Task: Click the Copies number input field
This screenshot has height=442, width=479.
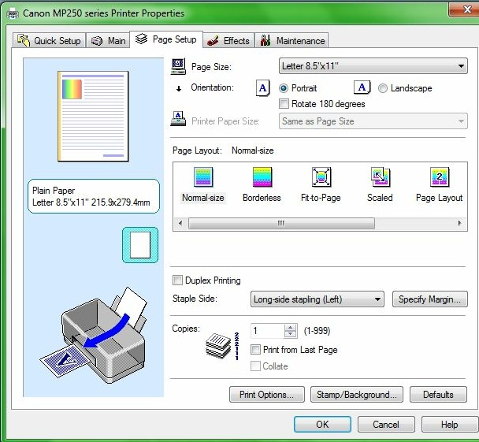Action: (268, 330)
